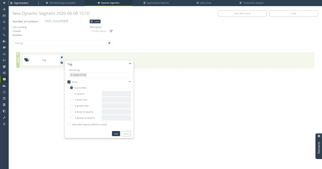This screenshot has width=322, height=169.
Task: Click the is equal to value field
Action: coord(116,94)
